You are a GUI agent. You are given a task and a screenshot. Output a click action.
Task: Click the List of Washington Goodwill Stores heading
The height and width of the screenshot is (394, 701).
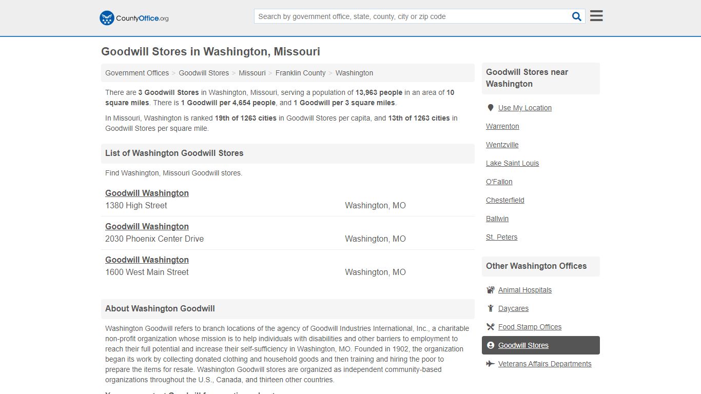174,153
